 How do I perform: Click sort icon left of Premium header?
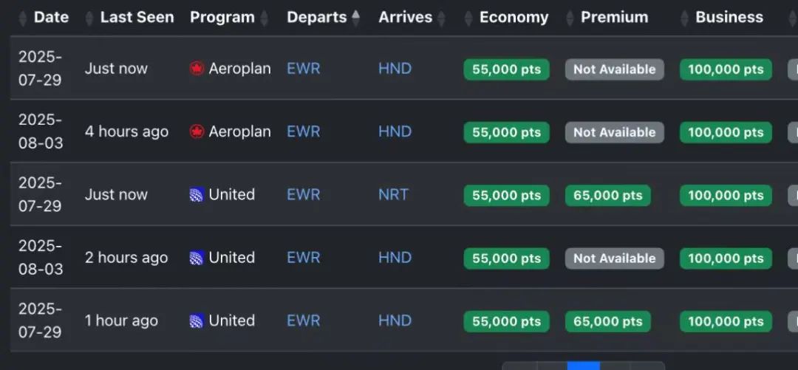click(570, 18)
